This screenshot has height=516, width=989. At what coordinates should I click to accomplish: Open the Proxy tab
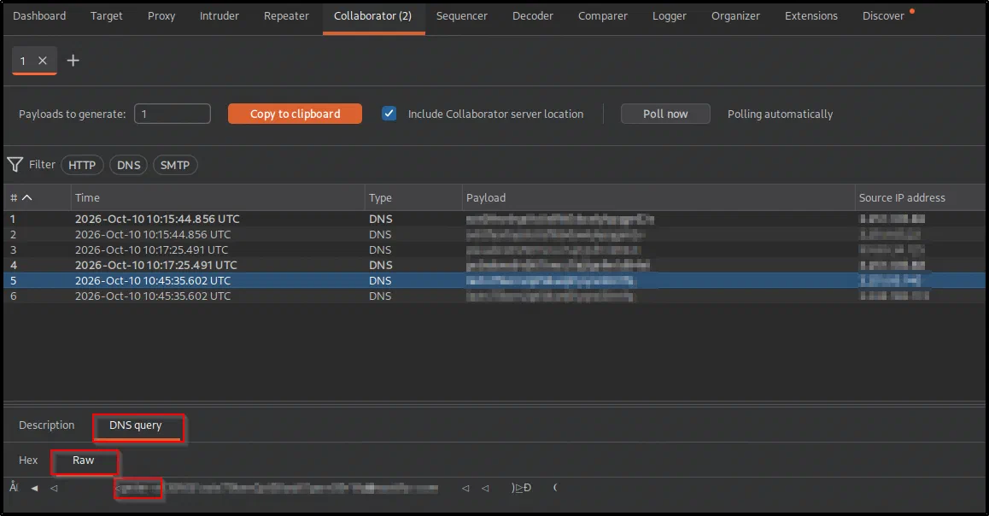(161, 15)
